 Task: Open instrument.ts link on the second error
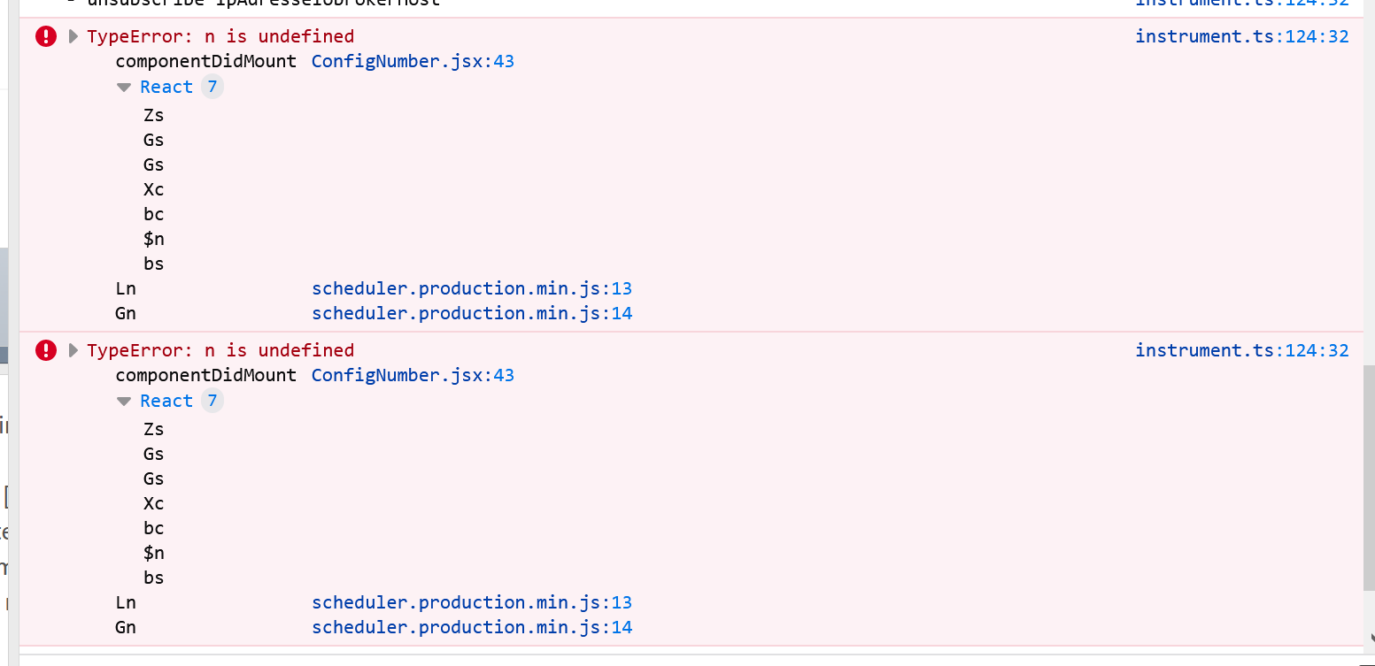point(1241,350)
